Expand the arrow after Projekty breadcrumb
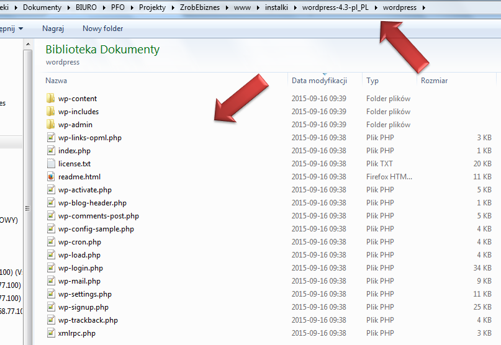This screenshot has height=345, width=501. [173, 7]
